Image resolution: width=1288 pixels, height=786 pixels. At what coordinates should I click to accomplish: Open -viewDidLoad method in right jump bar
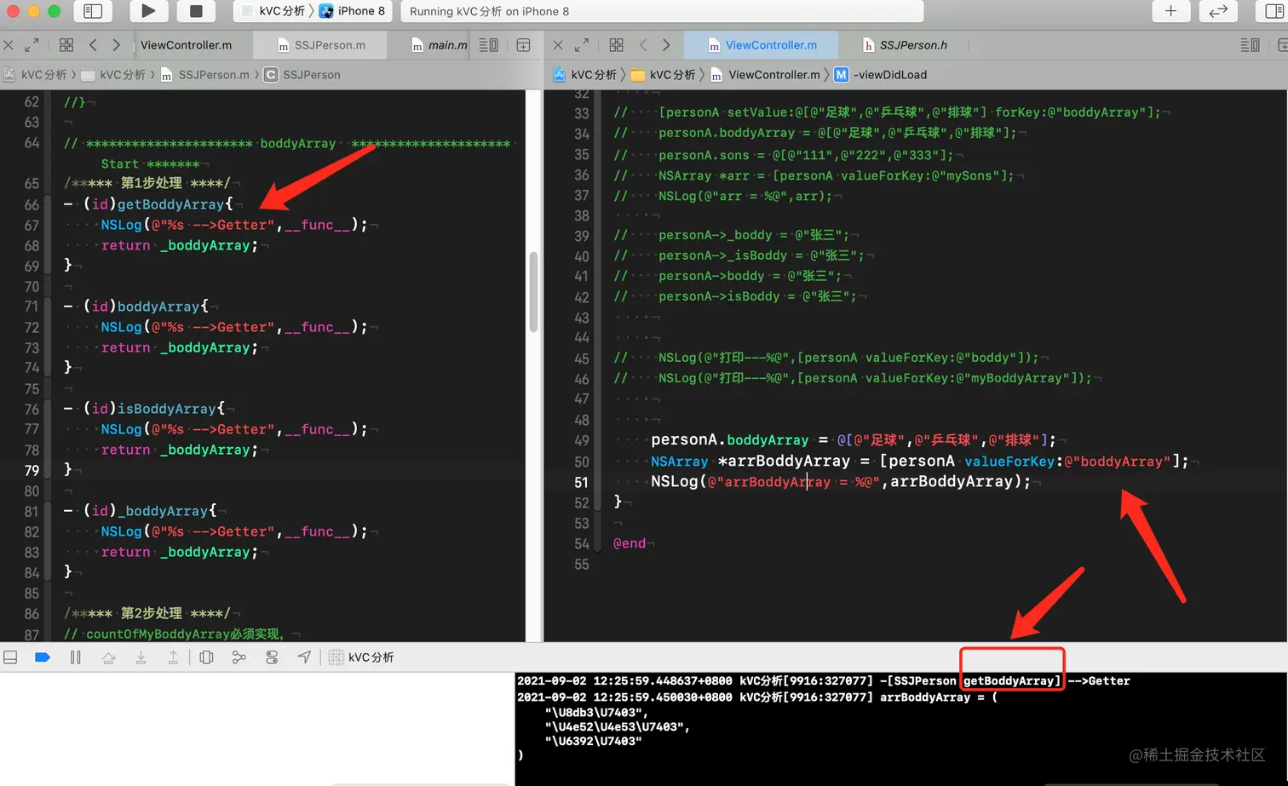pos(881,75)
